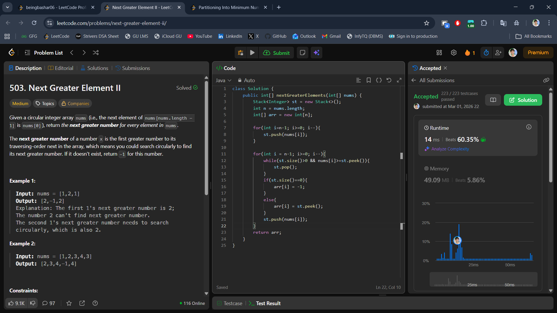Click the curly braces icon
This screenshot has width=557, height=313.
point(378,80)
